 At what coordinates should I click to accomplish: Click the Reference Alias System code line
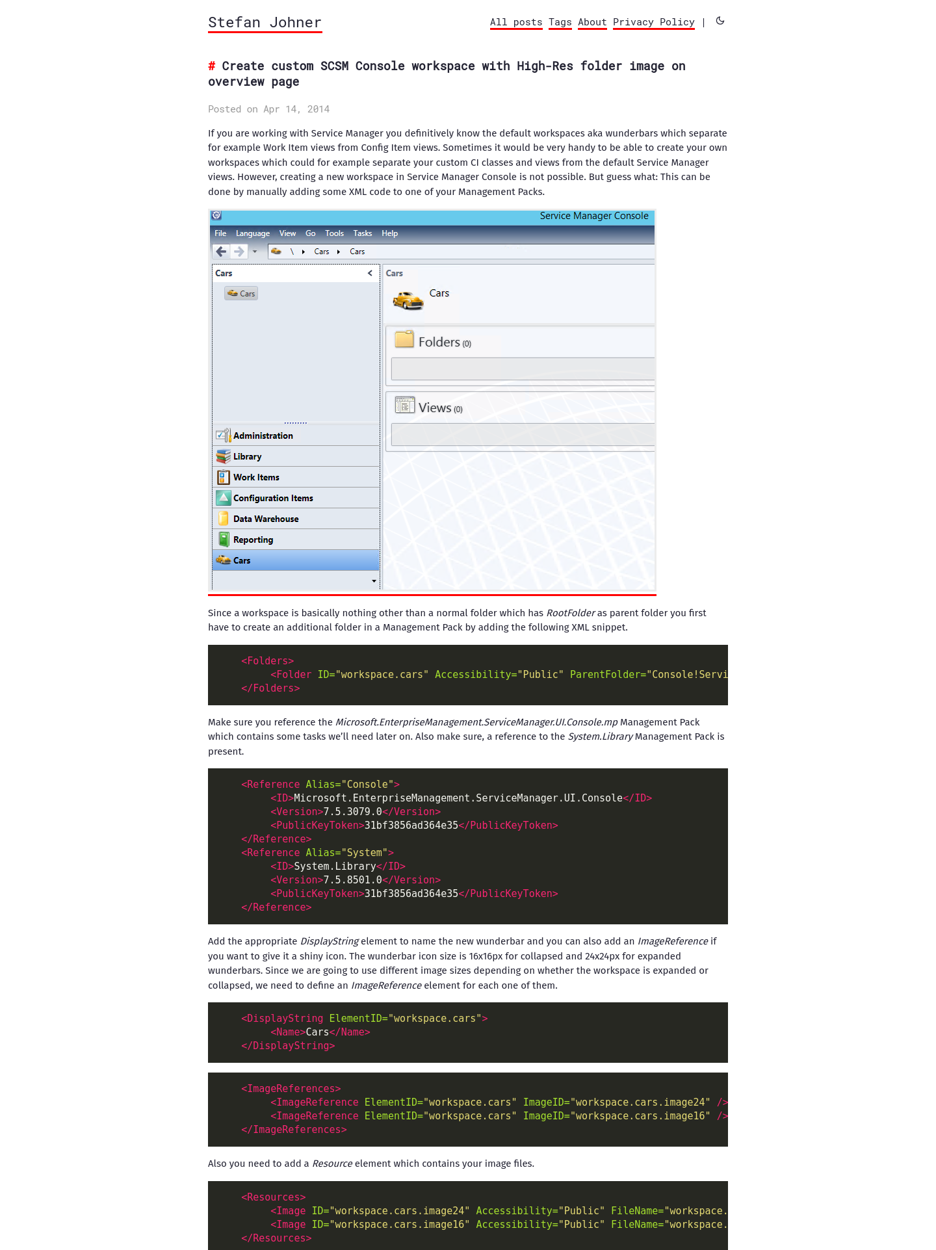[x=317, y=853]
